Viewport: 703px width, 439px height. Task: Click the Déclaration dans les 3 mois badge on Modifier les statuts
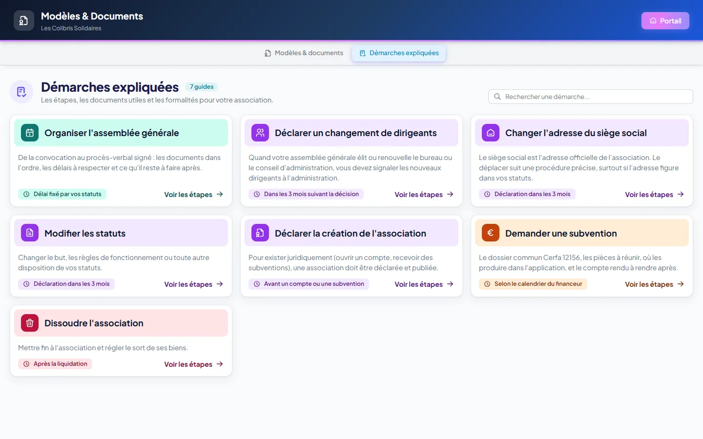coord(66,284)
